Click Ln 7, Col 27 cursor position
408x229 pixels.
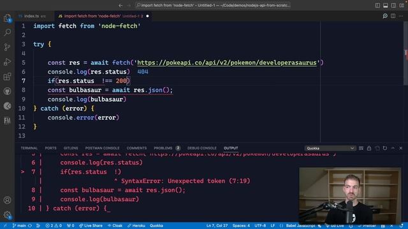(217, 226)
